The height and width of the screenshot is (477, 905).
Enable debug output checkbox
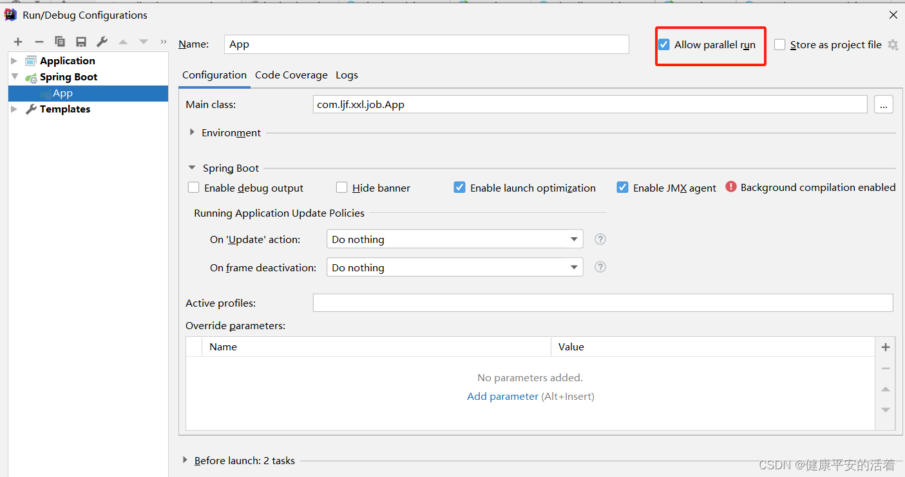[194, 188]
